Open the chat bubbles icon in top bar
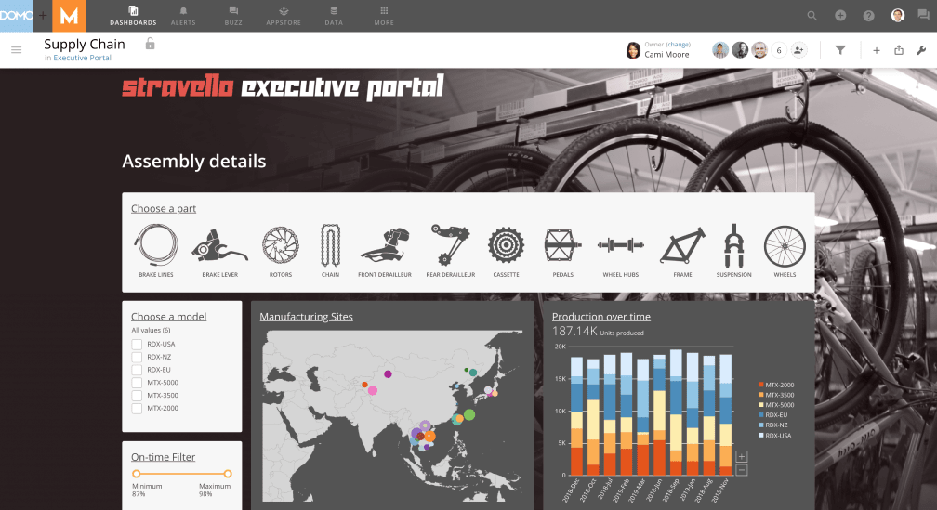937x510 pixels. point(923,16)
